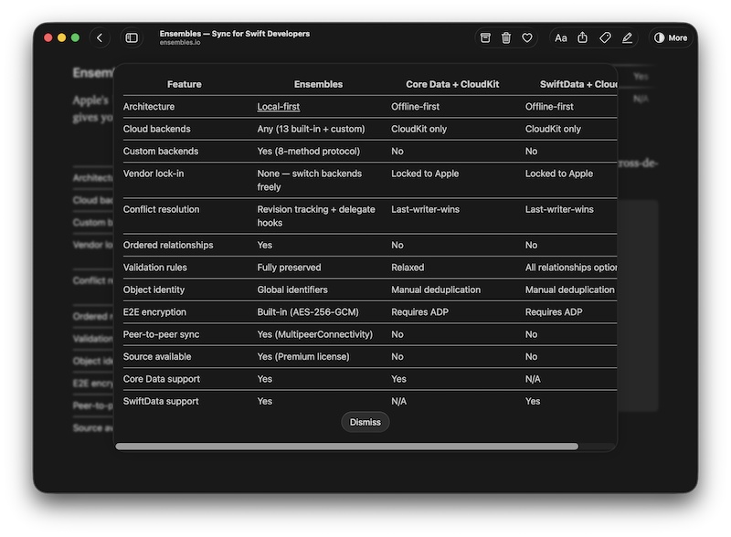Image resolution: width=731 pixels, height=537 pixels.
Task: Select the Core Data + CloudKit header
Action: tap(452, 84)
